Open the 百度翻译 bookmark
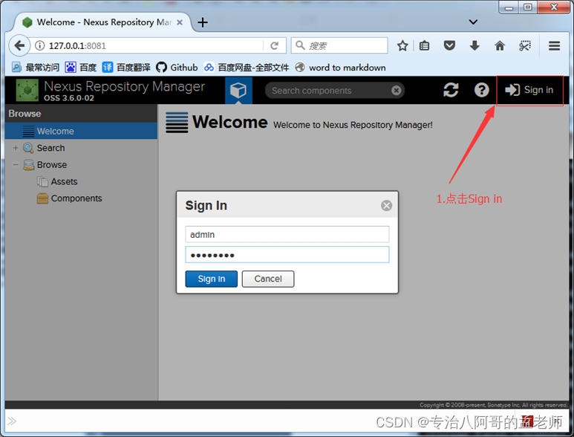 pos(126,68)
